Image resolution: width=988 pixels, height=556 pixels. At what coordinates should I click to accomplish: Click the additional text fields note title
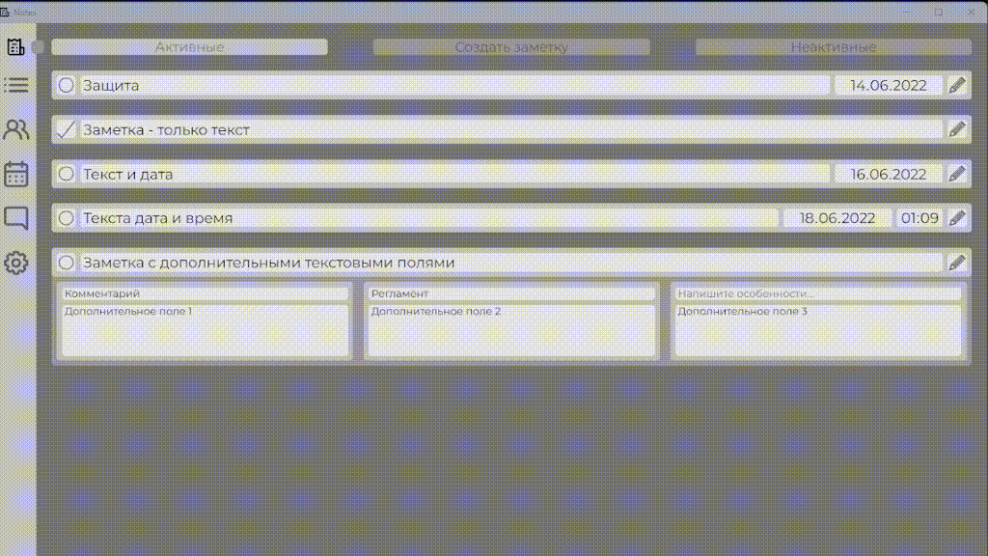point(511,263)
